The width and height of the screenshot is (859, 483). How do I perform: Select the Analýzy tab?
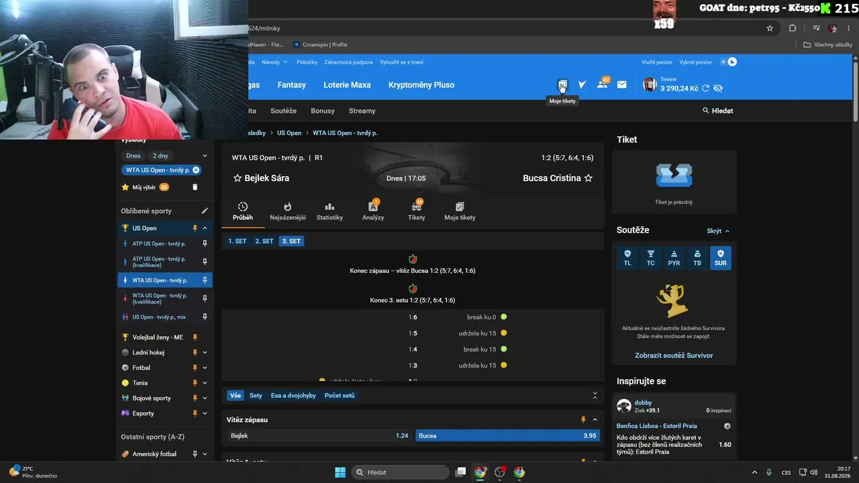[x=373, y=211]
